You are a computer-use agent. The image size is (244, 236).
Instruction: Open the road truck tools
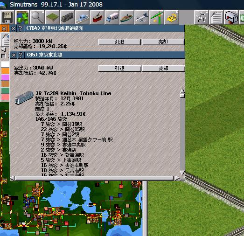point(112,17)
